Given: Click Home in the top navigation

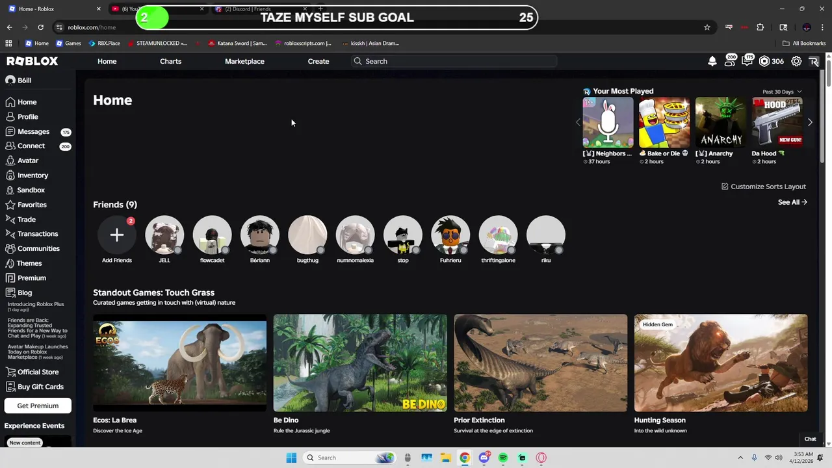Looking at the screenshot, I should 107,61.
